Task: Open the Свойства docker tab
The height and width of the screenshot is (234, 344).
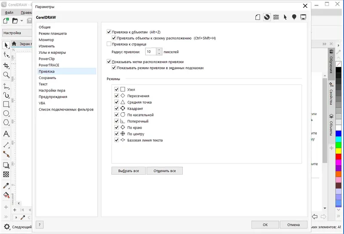Action: click(x=331, y=94)
